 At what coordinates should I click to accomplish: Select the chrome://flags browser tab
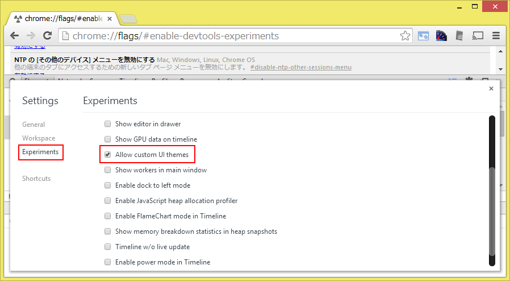pos(64,19)
